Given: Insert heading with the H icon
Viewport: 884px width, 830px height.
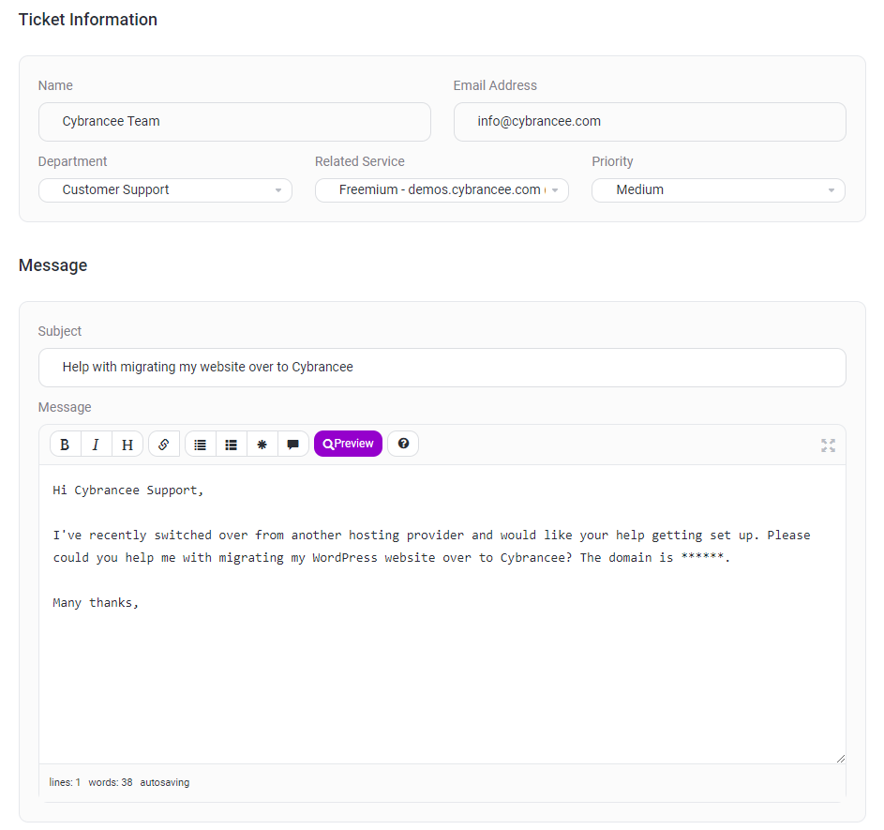Looking at the screenshot, I should 127,445.
